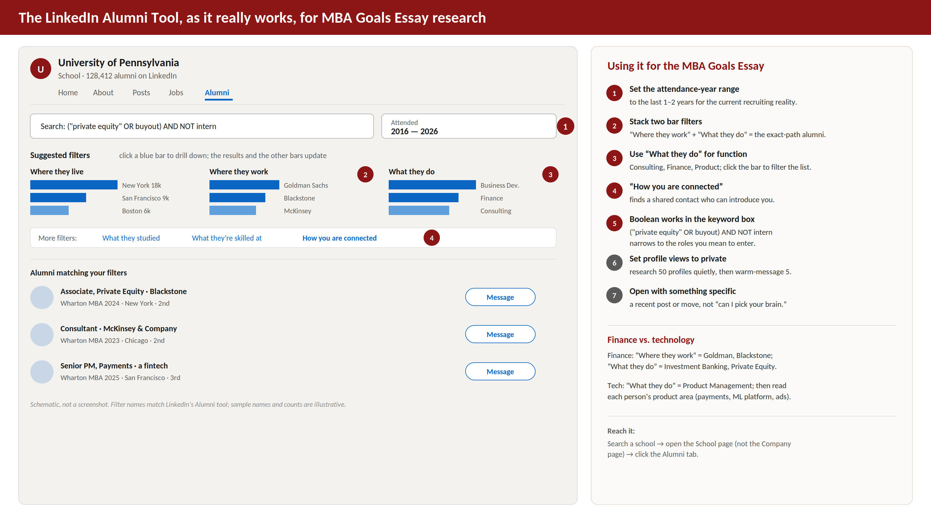The height and width of the screenshot is (523, 931).
Task: Click the alumni keyword search box
Action: pos(202,126)
